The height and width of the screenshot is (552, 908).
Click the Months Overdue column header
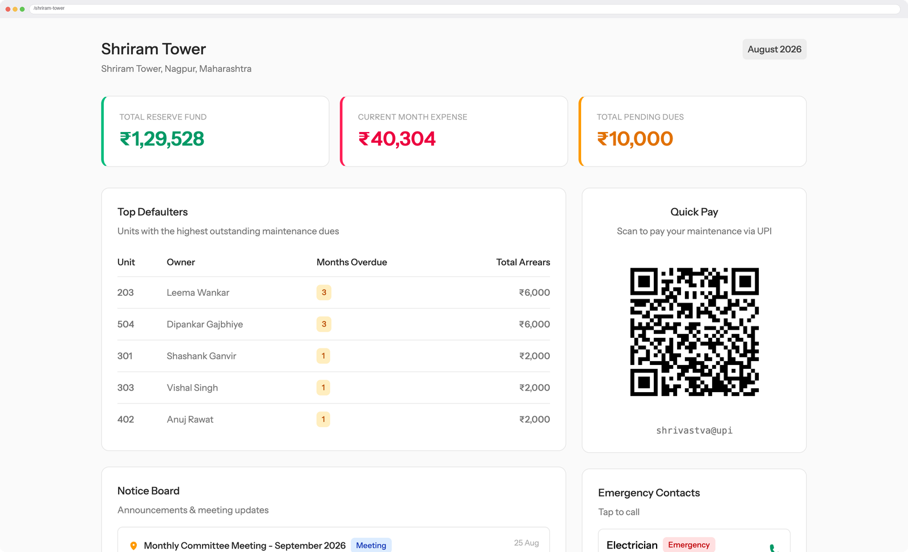(x=352, y=262)
